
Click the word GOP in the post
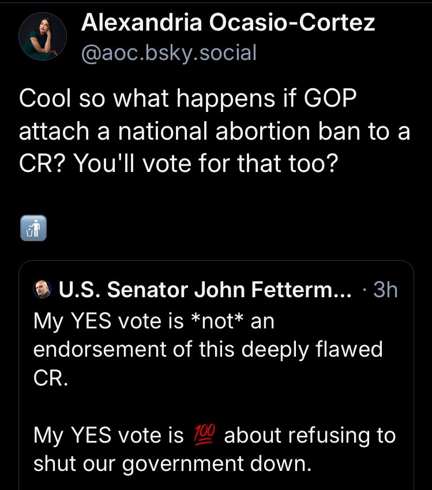[x=326, y=99]
